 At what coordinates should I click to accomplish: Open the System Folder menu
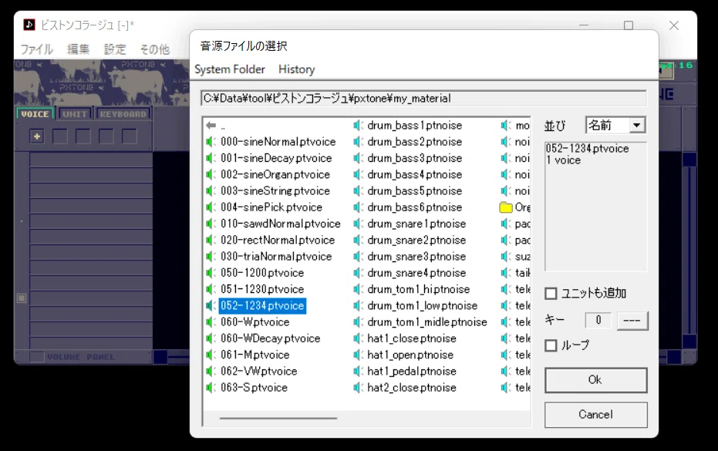point(230,69)
